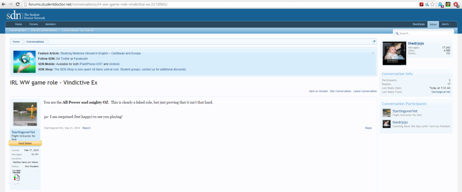Click the 4,985 likes value
462x192 pixels.
pos(447,50)
